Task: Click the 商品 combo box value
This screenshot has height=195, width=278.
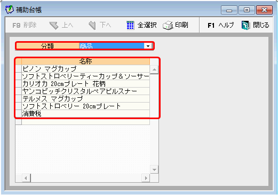Action: click(112, 46)
